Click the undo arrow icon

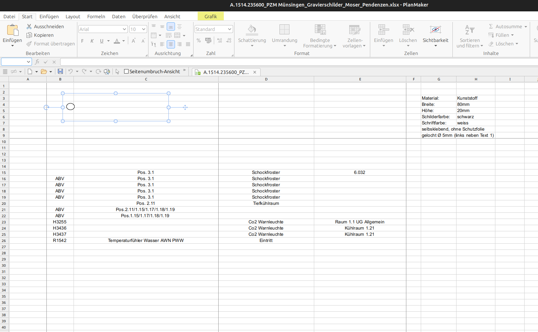tap(70, 71)
